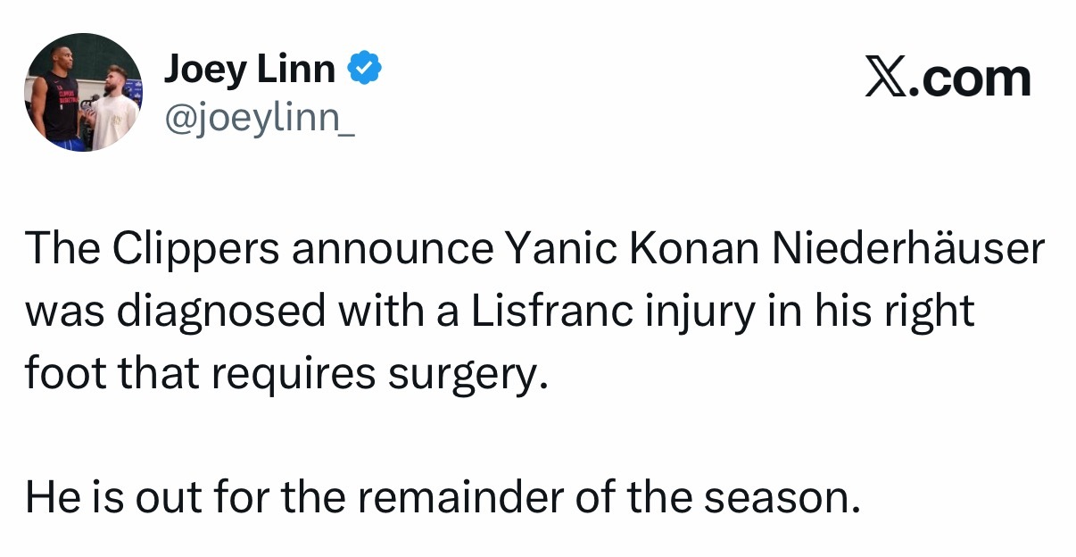
Task: Open the Joey Linn display name
Action: (250, 70)
